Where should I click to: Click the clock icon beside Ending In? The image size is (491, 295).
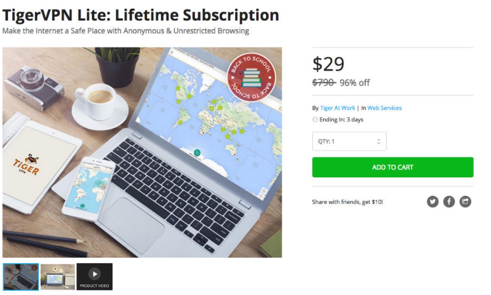click(x=315, y=120)
